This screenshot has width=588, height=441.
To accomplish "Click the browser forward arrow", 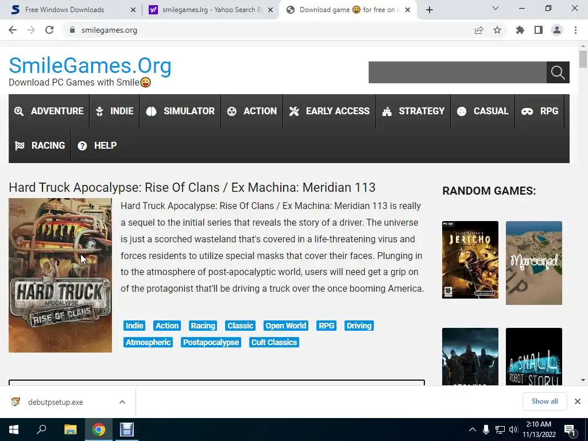I will (31, 30).
